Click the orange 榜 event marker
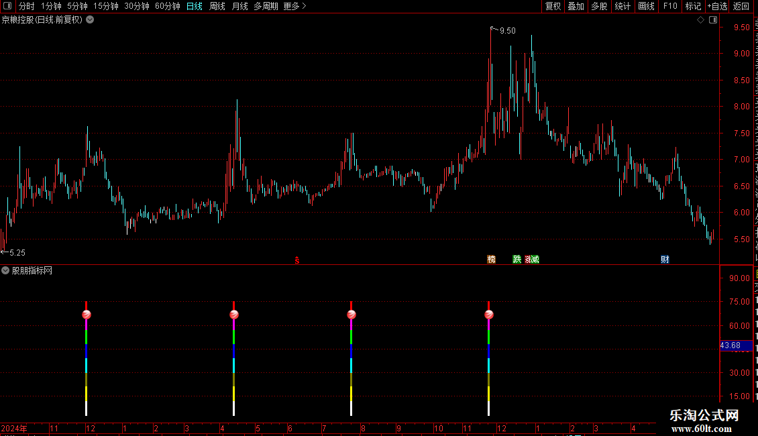758x436 pixels. click(x=491, y=260)
